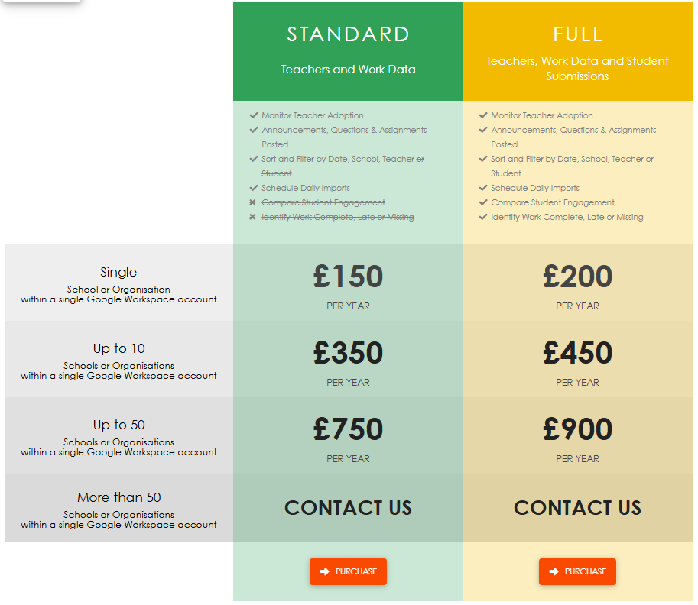The width and height of the screenshot is (698, 605).
Task: Click Contact Us in the Standard column
Action: tap(348, 508)
